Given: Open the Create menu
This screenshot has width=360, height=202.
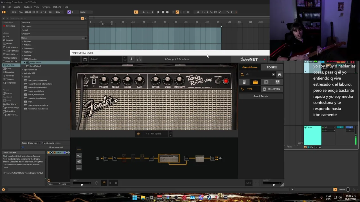Looking at the screenshot, I should [x=17, y=7].
